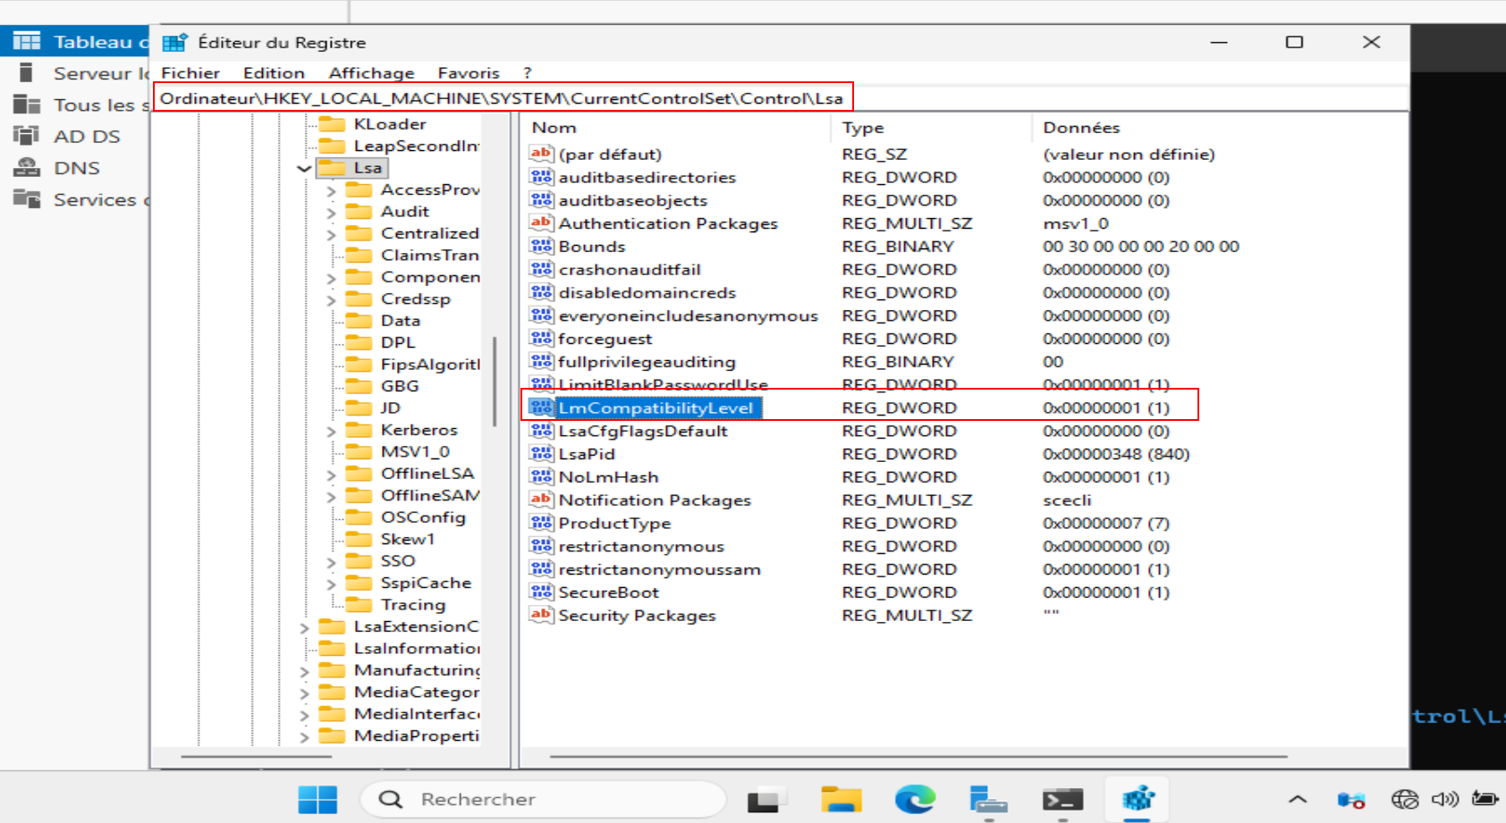Viewport: 1506px width, 823px height.
Task: Click the Security Packages value icon
Action: pyautogui.click(x=540, y=615)
